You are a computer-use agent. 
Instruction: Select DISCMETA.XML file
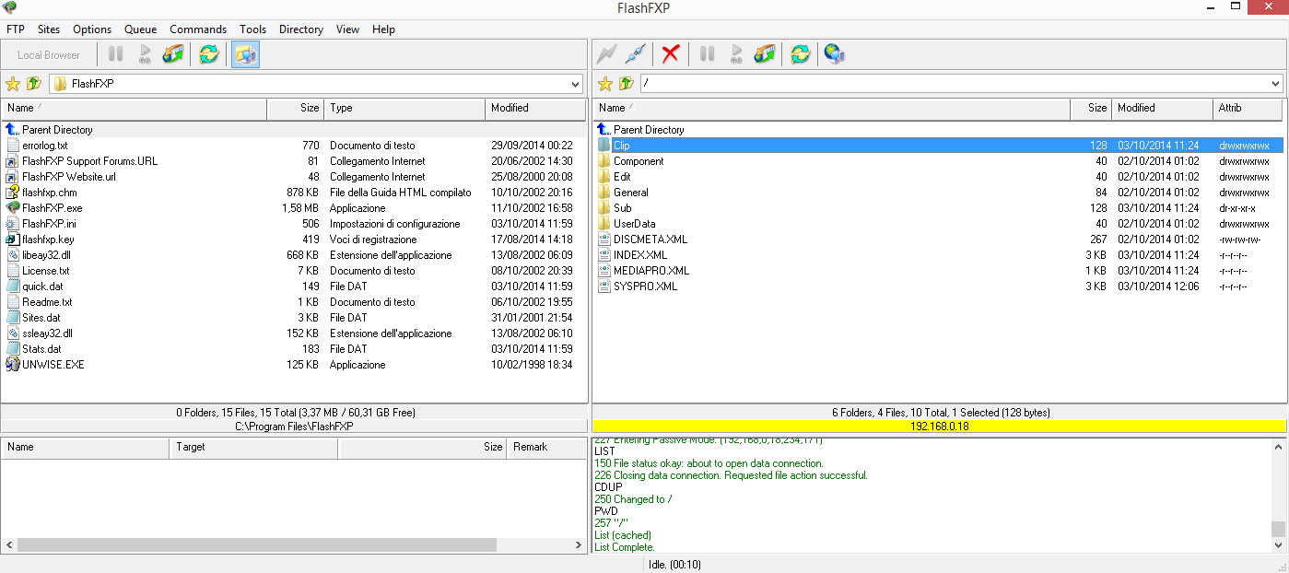[650, 240]
